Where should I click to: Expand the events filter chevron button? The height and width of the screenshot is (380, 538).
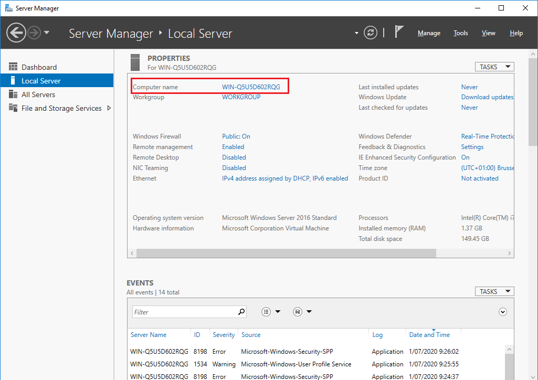pyautogui.click(x=503, y=312)
